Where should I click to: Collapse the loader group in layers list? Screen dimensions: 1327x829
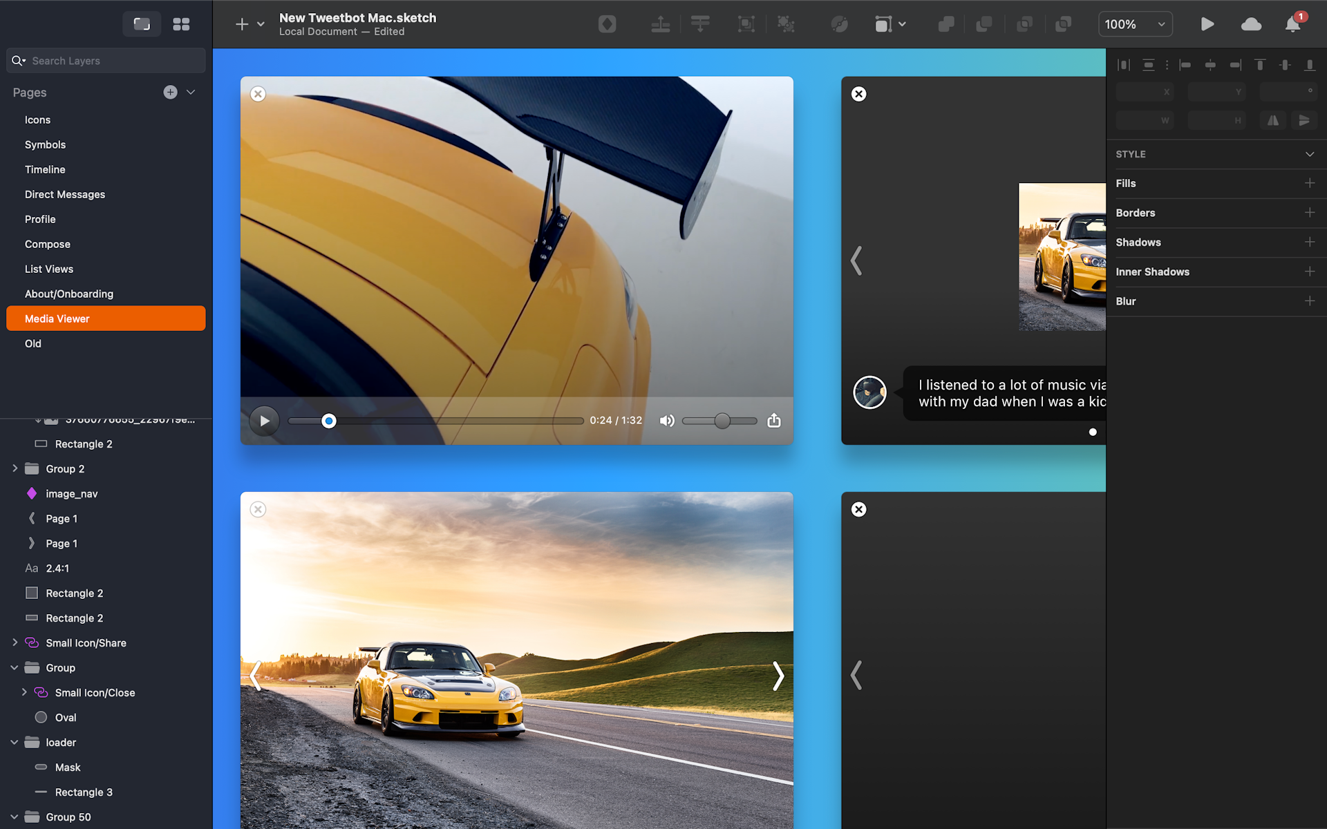point(14,742)
